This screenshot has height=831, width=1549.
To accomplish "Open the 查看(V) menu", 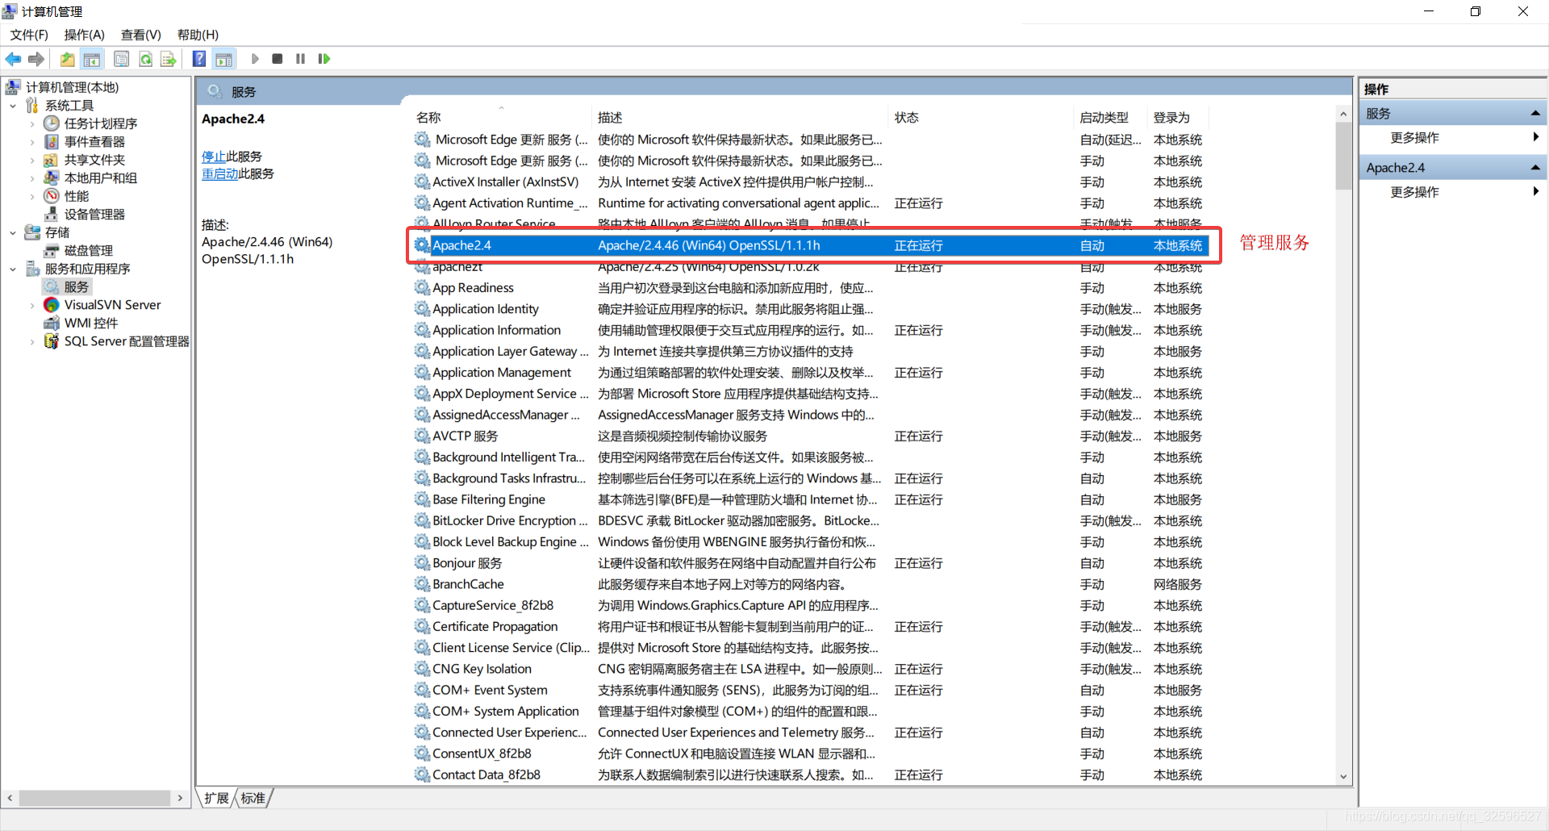I will pos(140,35).
